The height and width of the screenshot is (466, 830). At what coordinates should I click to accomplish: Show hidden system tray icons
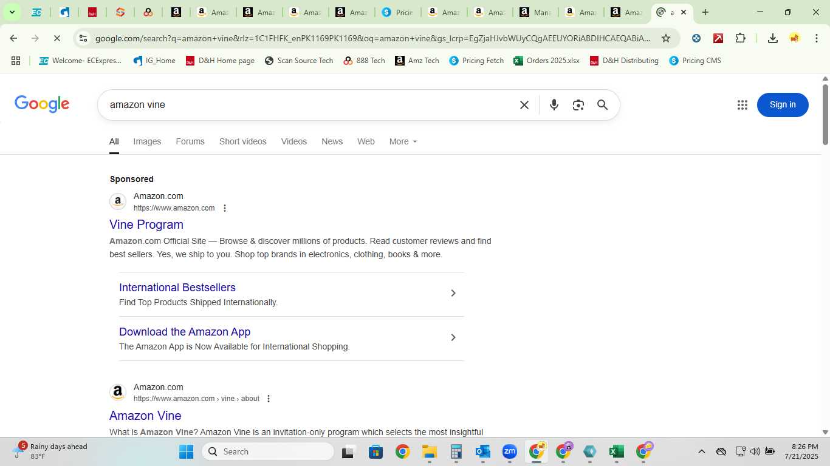point(701,451)
